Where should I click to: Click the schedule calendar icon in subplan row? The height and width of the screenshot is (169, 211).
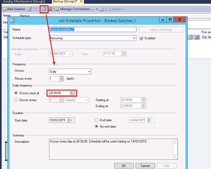(x=190, y=37)
